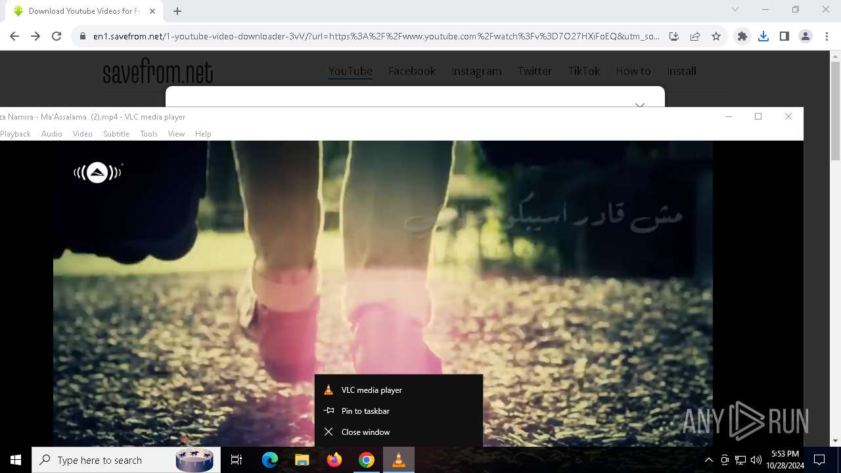Open VLC View menu
Screen dimensions: 841x473
point(176,133)
